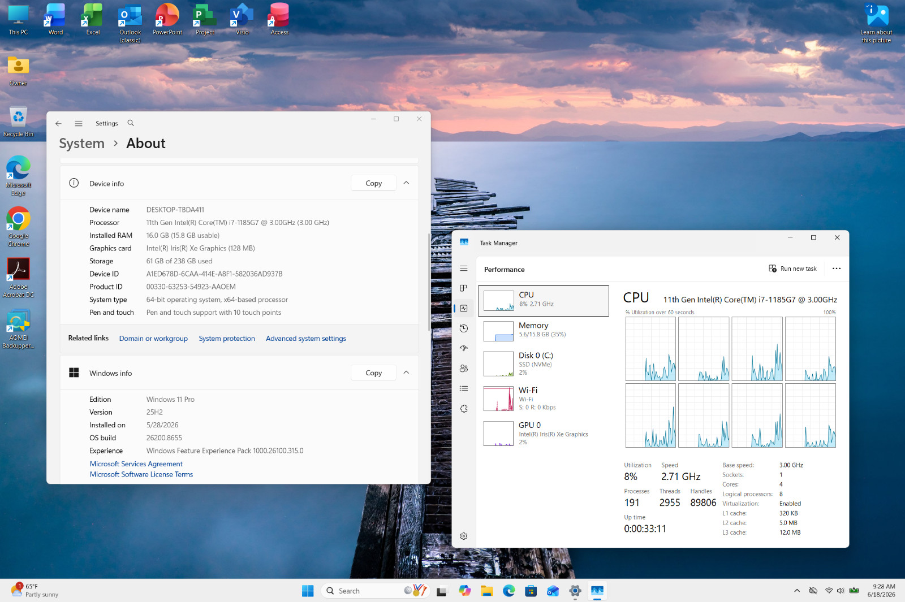Image resolution: width=905 pixels, height=602 pixels.
Task: Show hidden system tray icons chevron
Action: [797, 591]
